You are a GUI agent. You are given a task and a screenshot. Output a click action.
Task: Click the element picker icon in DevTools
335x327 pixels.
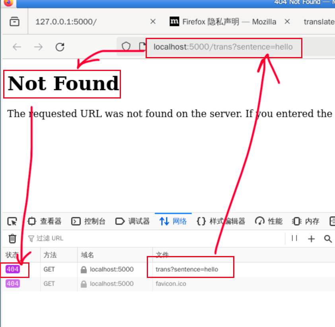coord(12,221)
